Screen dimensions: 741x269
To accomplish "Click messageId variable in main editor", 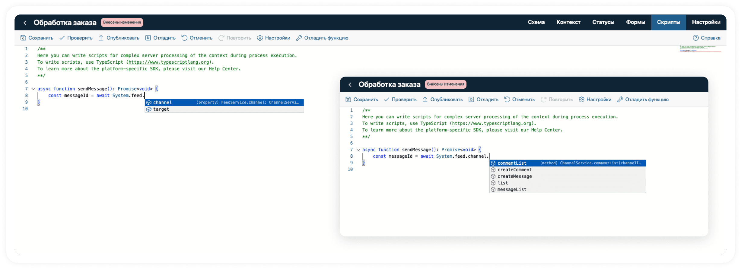I will (76, 96).
